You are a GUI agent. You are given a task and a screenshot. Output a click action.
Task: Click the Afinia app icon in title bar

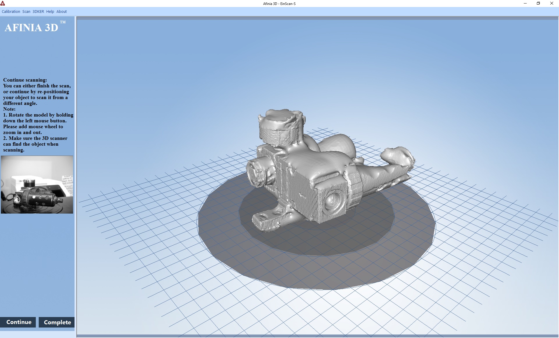click(3, 3)
